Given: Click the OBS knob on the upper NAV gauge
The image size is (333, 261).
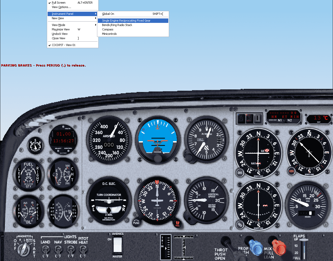Looking at the screenshot, I should coord(240,173).
